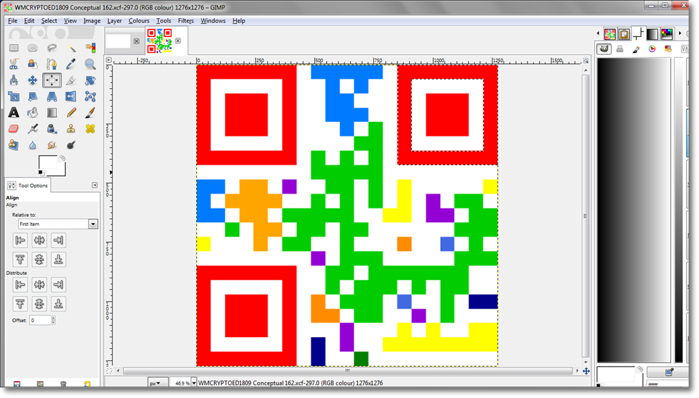Select the Scissors Select tool
This screenshot has height=398, width=699.
click(x=14, y=64)
